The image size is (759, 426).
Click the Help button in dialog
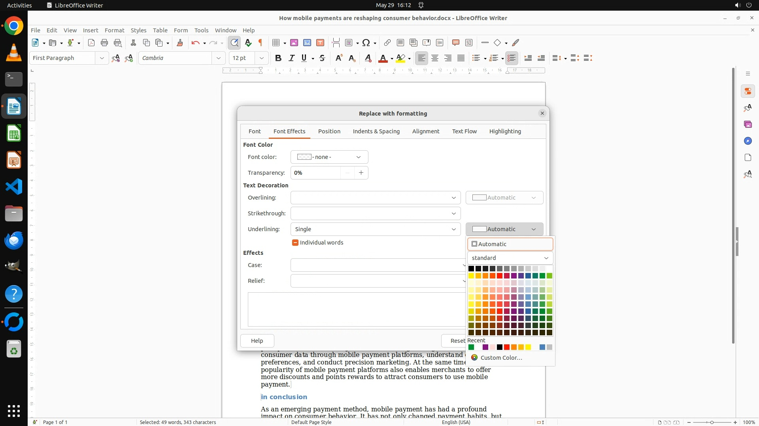[257, 341]
